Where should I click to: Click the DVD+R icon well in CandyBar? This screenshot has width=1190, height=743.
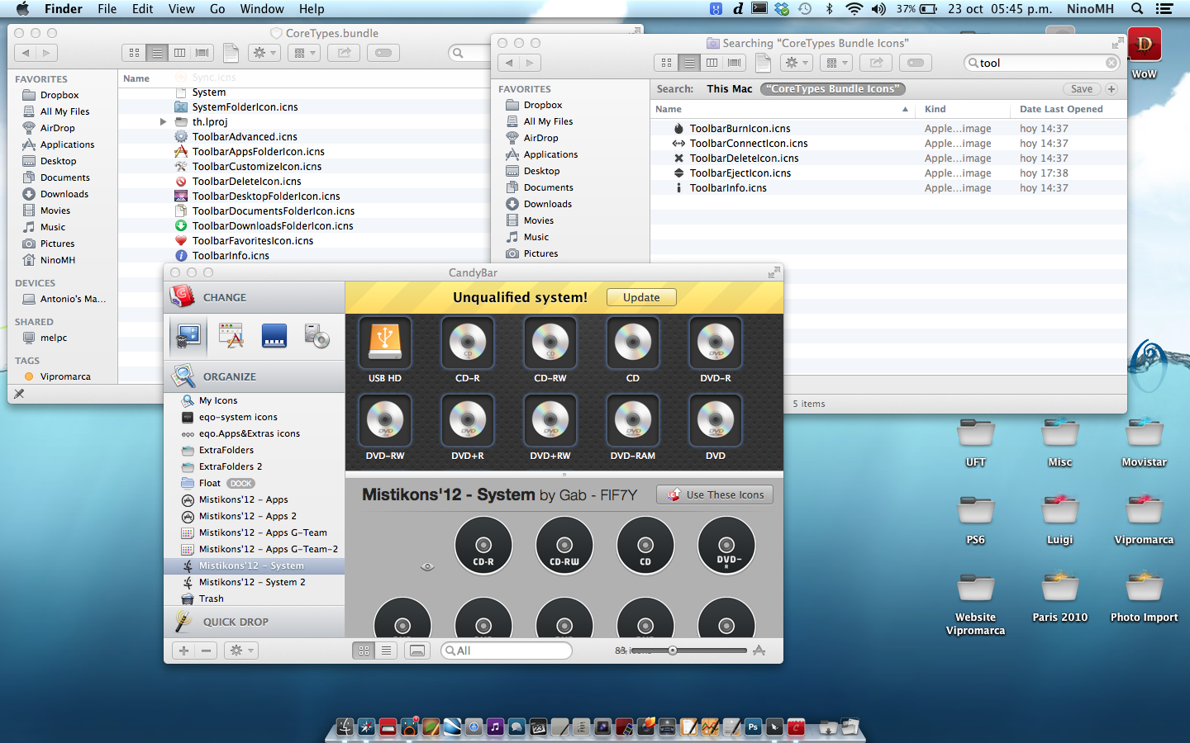[468, 420]
